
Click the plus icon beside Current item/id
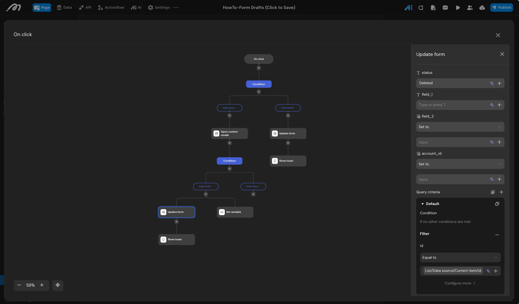pyautogui.click(x=496, y=271)
